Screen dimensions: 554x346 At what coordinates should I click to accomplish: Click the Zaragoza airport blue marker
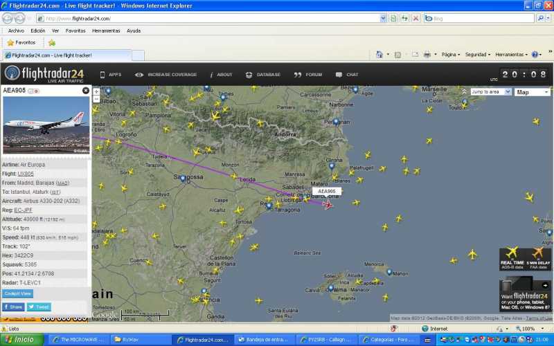pyautogui.click(x=183, y=179)
